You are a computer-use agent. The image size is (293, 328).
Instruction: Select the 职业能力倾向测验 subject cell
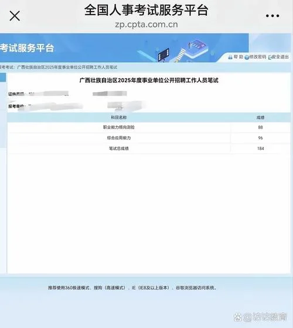118,127
